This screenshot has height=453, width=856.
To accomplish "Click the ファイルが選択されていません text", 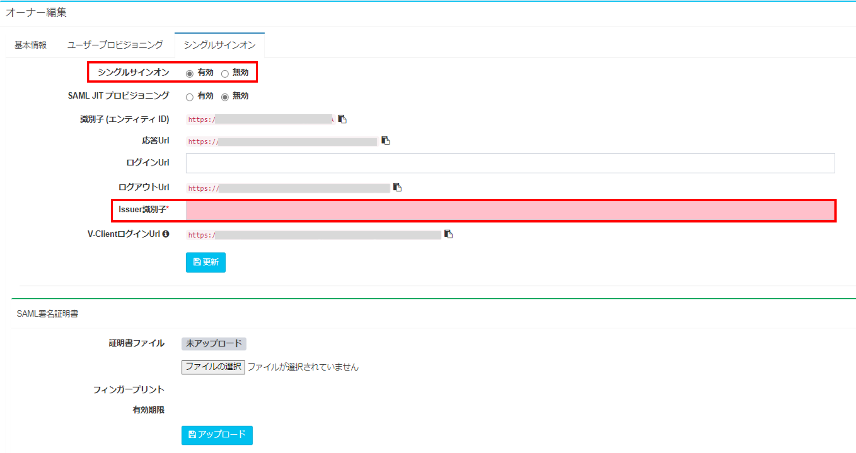I will pyautogui.click(x=303, y=367).
